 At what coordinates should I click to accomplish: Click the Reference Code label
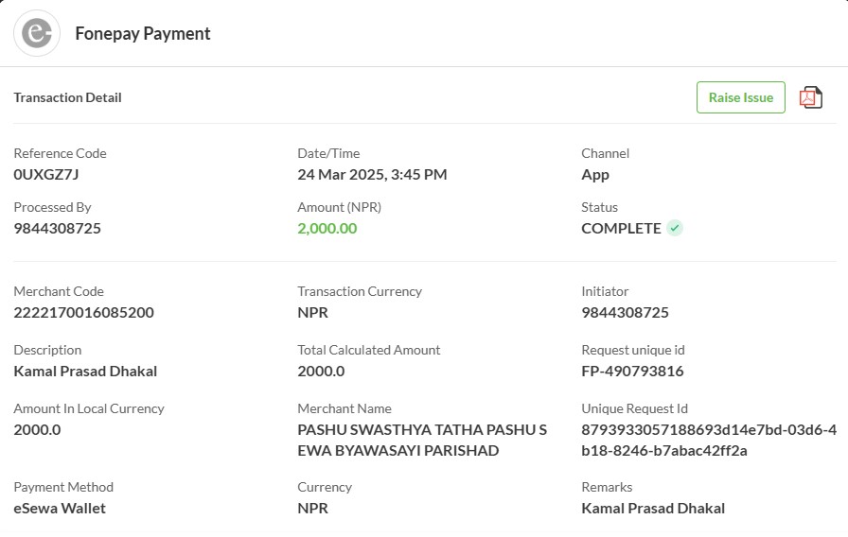tap(60, 153)
